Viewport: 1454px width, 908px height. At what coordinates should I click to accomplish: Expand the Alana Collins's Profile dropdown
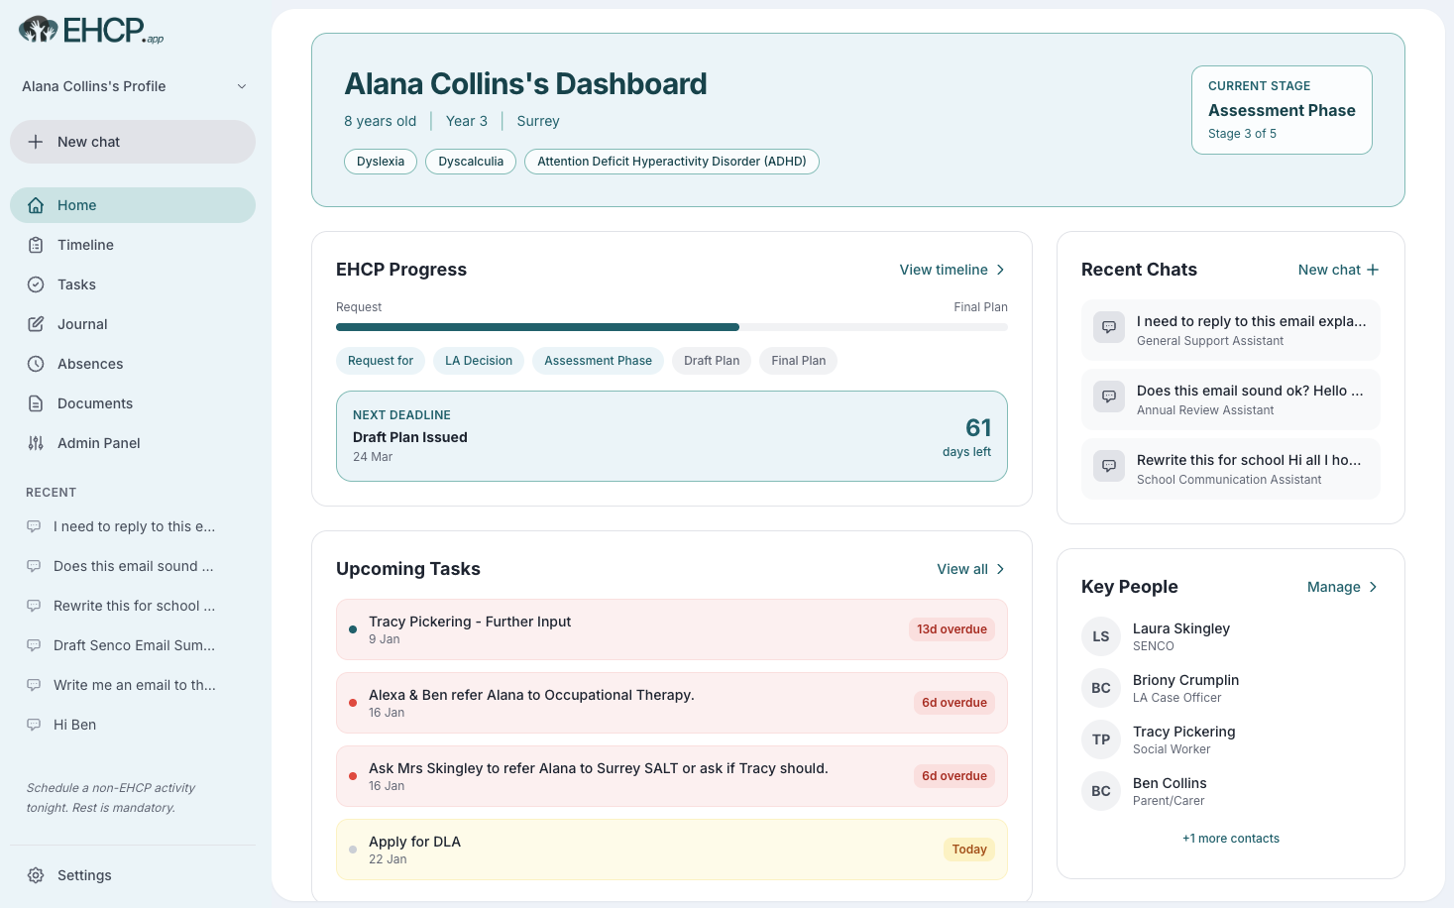133,86
